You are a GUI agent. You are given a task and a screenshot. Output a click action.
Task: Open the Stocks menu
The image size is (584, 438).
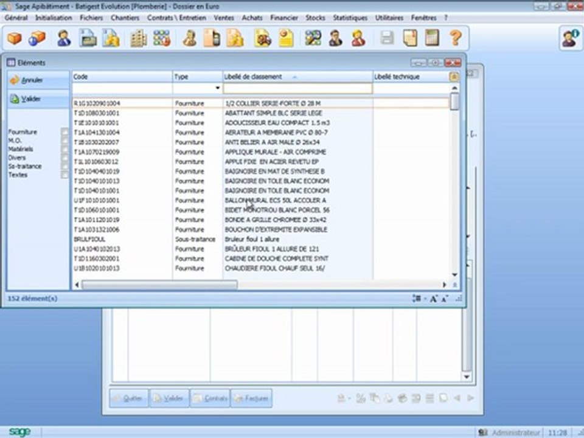[x=315, y=18]
